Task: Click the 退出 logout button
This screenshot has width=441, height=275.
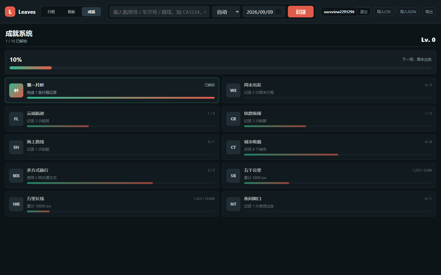Action: 364,12
